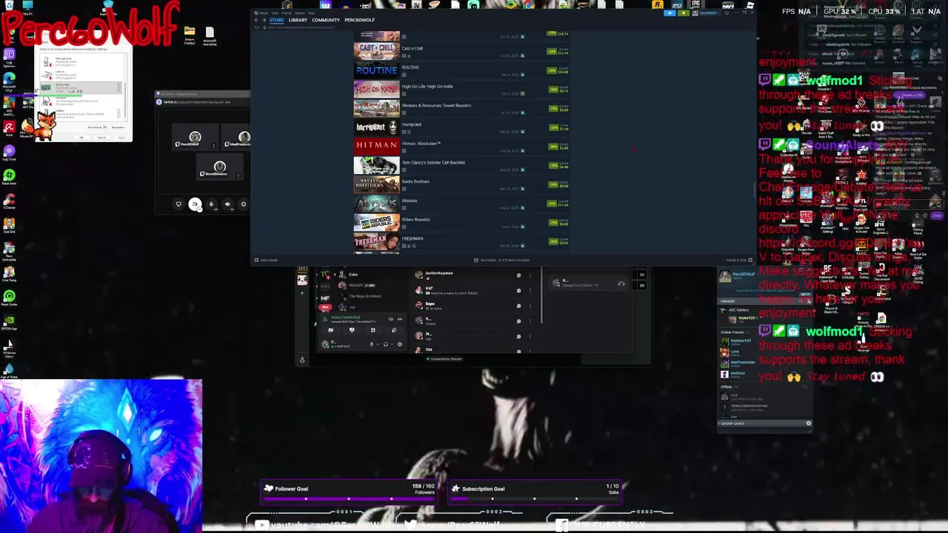This screenshot has width=948, height=533.
Task: Click the Battle Brothers title text
Action: pyautogui.click(x=415, y=181)
